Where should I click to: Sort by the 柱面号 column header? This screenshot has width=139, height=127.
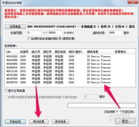click(x=25, y=52)
